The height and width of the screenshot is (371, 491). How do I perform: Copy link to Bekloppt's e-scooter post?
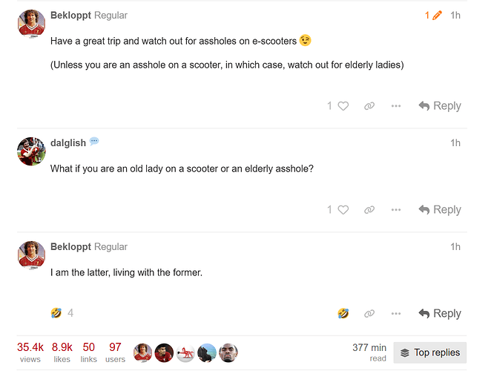(369, 106)
